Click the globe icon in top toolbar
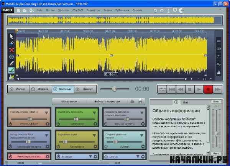Screen dimensions: 230x166 point(181,10)
